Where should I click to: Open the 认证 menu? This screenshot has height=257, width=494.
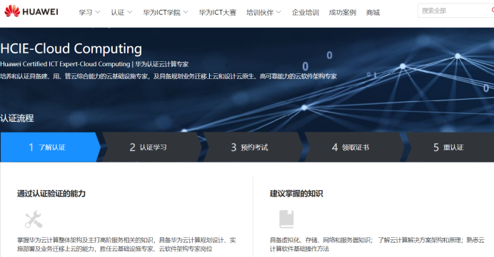[118, 13]
